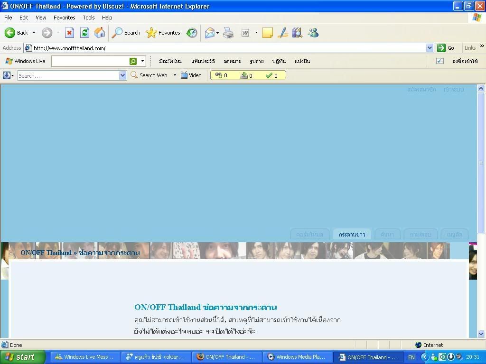
Task: Click the page scrollbar up arrow
Action: [x=481, y=89]
